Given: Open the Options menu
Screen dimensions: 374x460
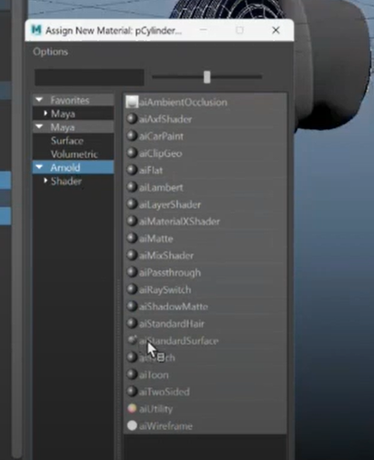Looking at the screenshot, I should tap(50, 52).
